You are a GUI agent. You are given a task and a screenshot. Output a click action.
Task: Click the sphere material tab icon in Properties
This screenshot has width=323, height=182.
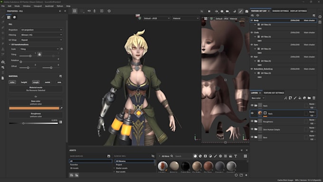[x=14, y=17]
